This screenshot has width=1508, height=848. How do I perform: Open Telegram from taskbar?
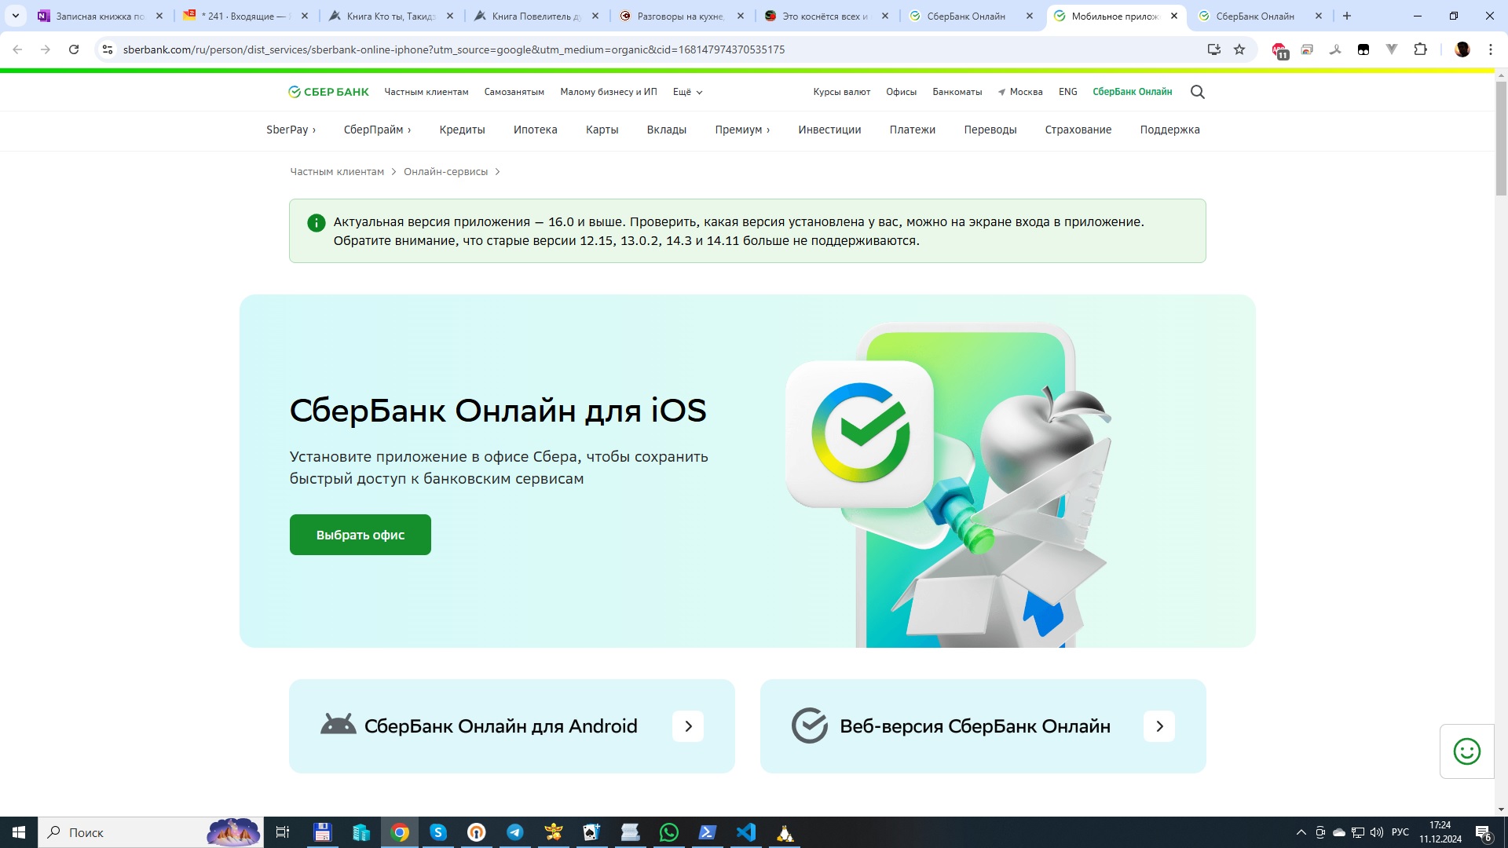[515, 832]
